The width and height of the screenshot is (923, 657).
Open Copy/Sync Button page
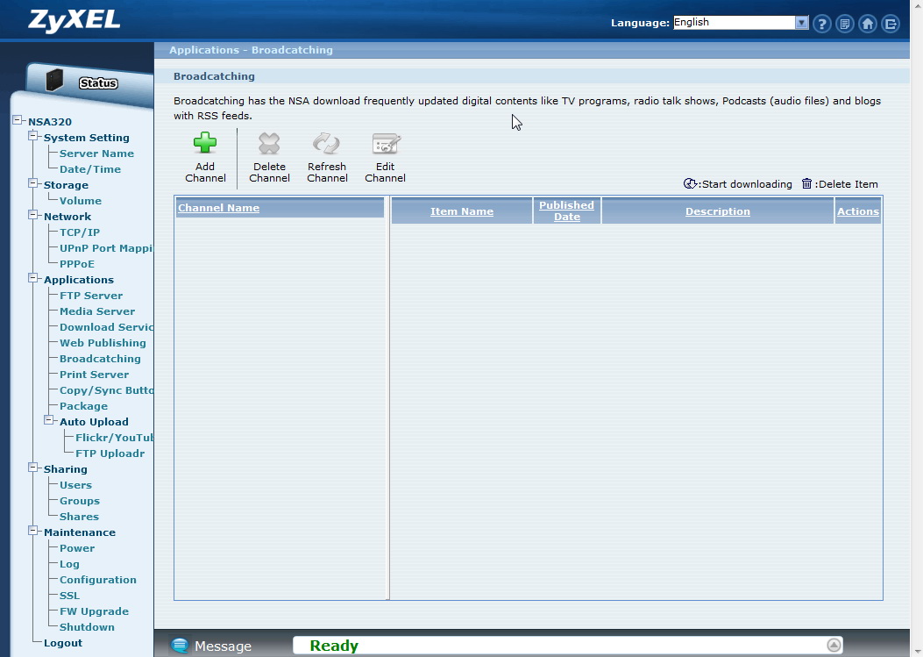click(106, 390)
